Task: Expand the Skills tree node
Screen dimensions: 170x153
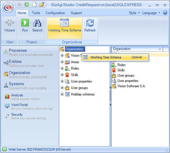Action: coord(62,75)
